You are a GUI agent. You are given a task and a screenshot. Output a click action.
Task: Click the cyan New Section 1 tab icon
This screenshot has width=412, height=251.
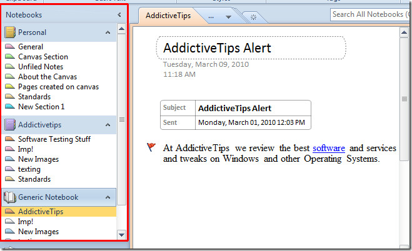pos(10,107)
